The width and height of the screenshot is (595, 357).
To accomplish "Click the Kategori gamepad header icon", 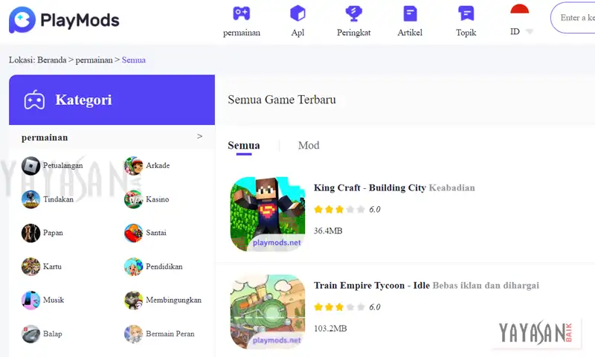I will click(x=34, y=100).
